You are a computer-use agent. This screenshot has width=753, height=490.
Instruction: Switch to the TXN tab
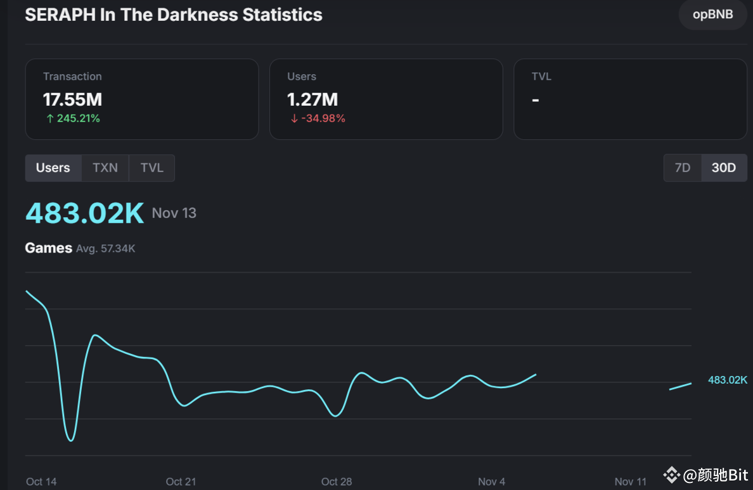[x=105, y=167]
